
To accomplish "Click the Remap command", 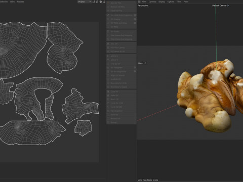I will 121,122.
